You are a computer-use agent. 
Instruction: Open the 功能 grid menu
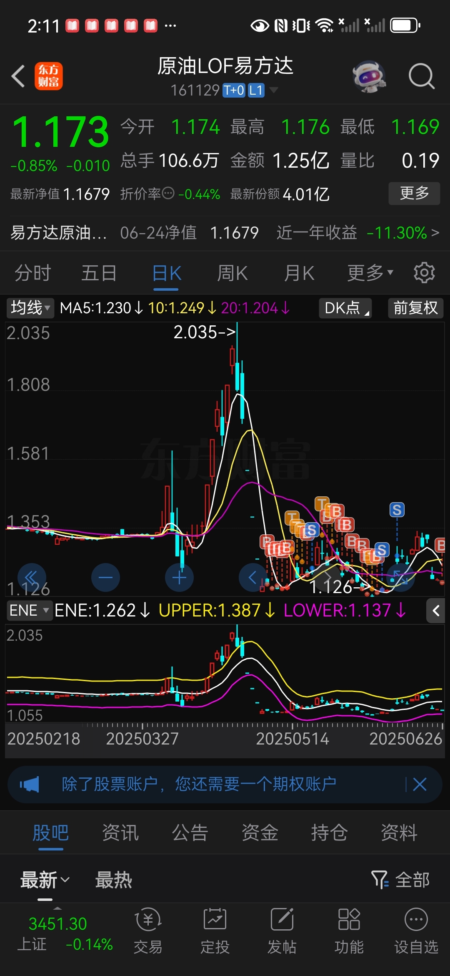pos(349,931)
